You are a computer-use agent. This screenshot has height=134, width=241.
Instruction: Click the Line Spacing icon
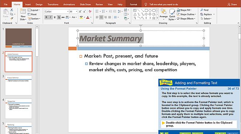tap(119, 11)
